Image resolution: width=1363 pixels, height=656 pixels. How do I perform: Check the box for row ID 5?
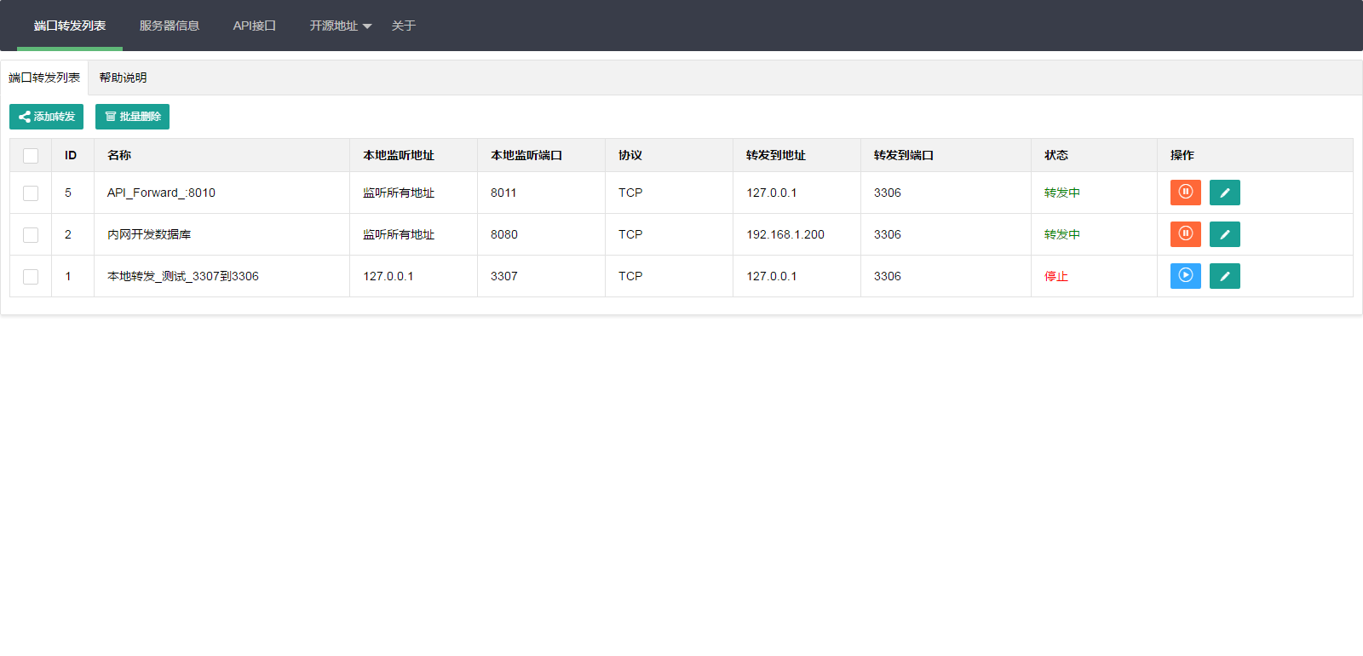click(31, 193)
